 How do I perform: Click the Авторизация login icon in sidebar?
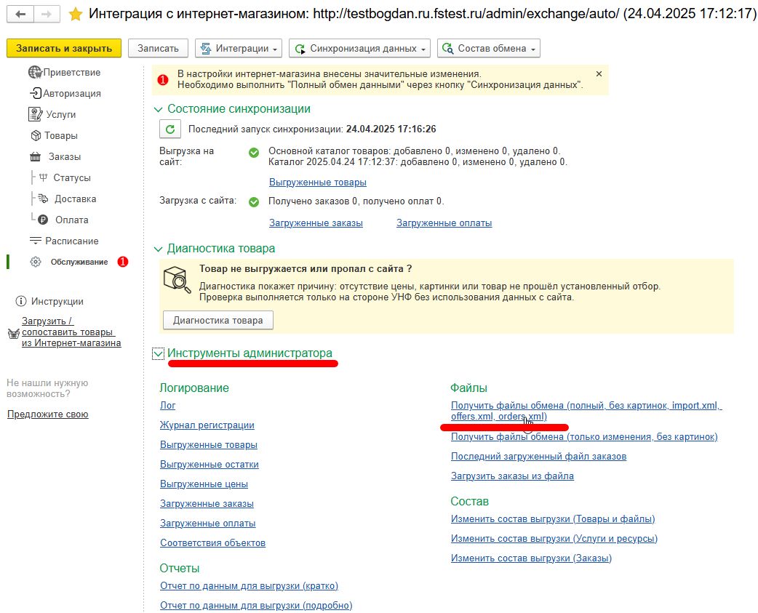point(35,94)
